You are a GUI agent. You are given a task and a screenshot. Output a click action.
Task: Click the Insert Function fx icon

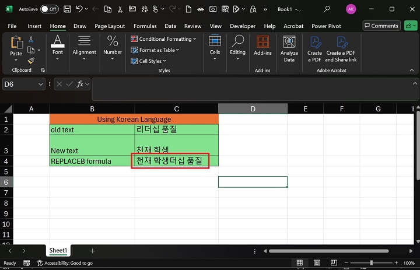(80, 85)
